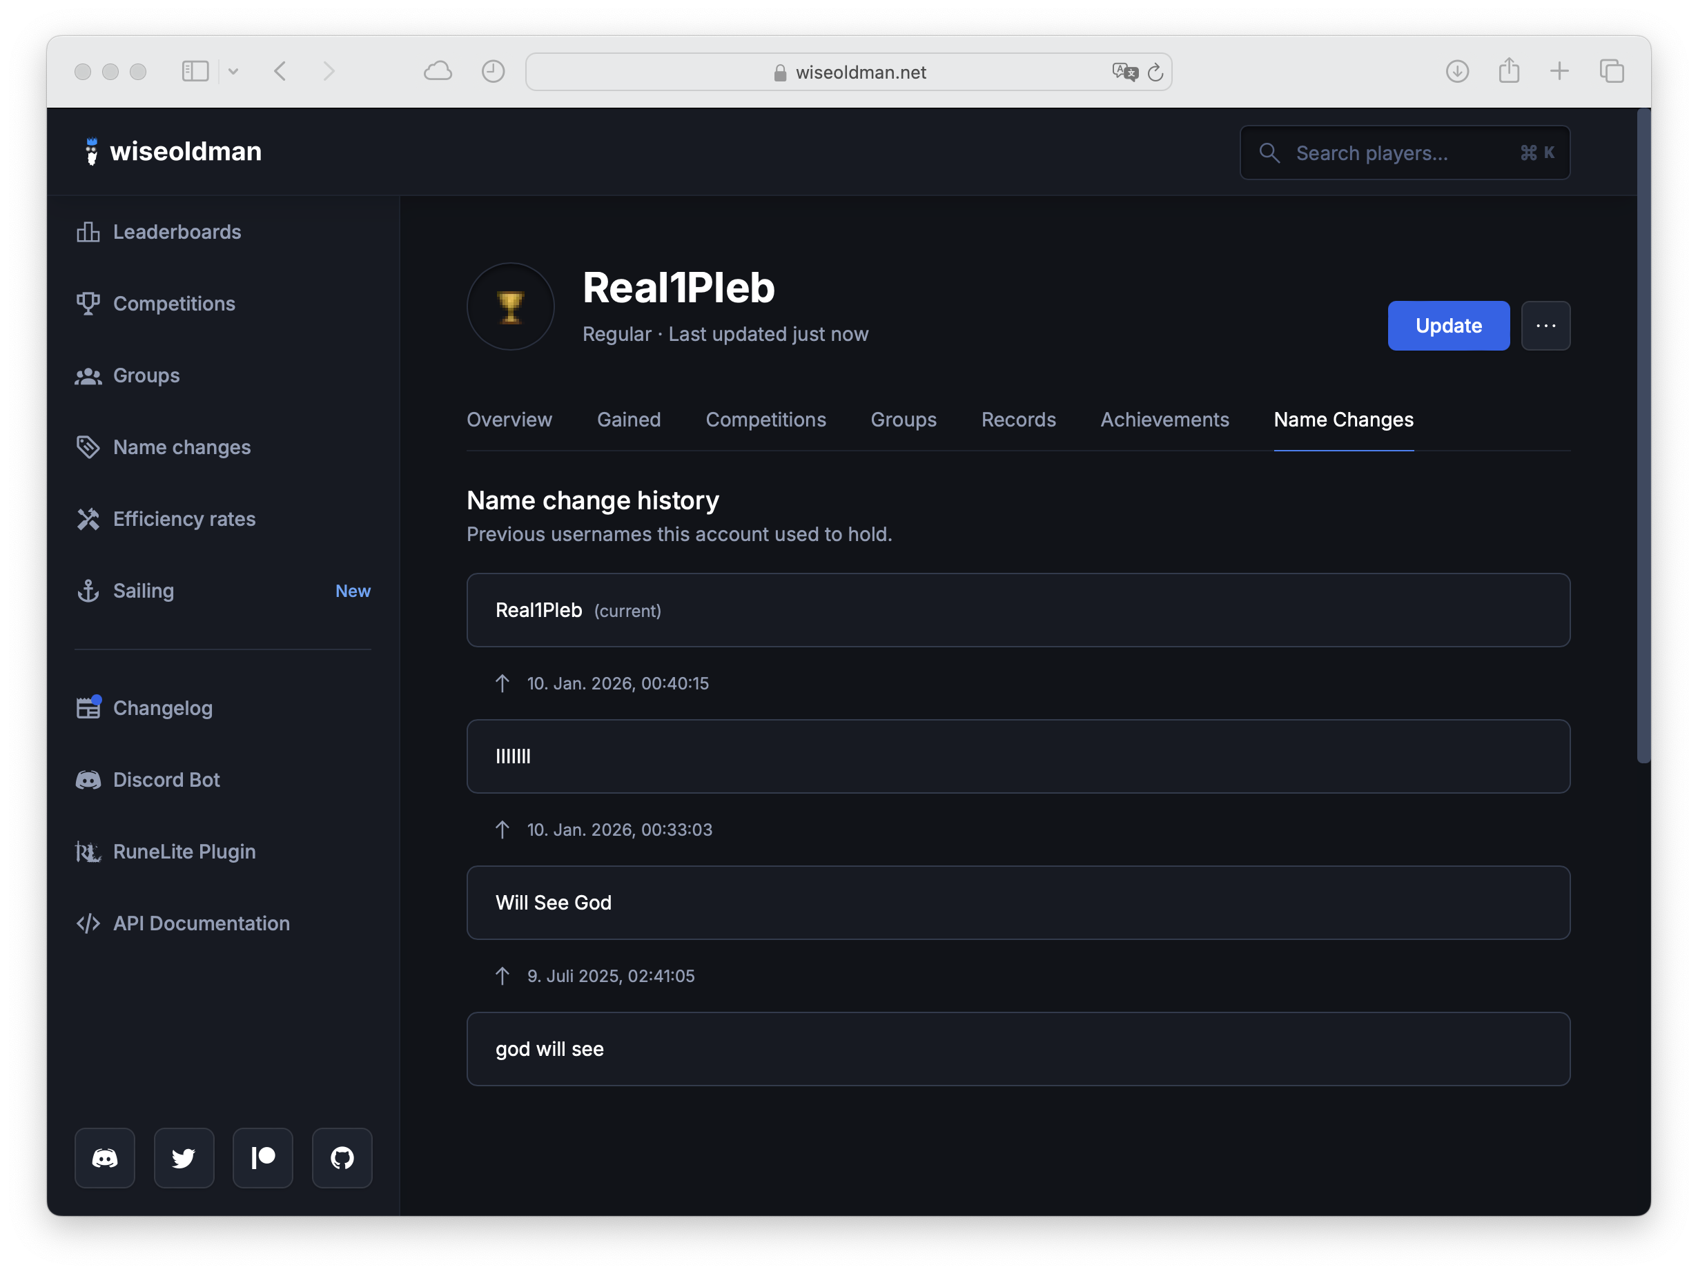Open Safari downloads icon
This screenshot has width=1698, height=1274.
point(1457,71)
